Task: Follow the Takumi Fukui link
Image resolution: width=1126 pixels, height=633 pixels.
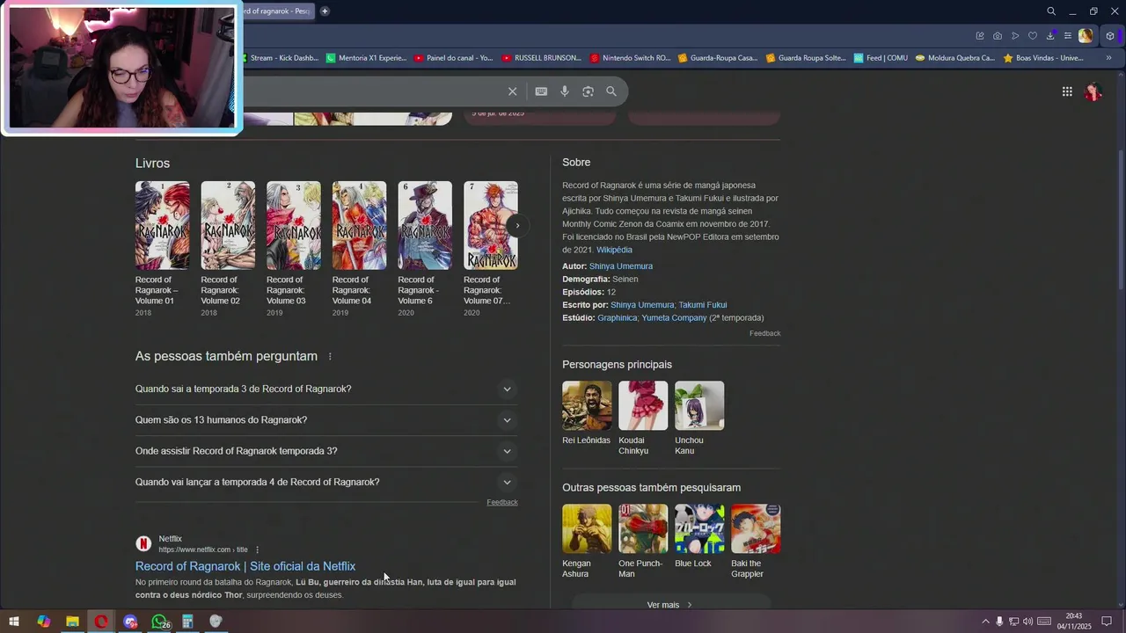Action: (703, 305)
